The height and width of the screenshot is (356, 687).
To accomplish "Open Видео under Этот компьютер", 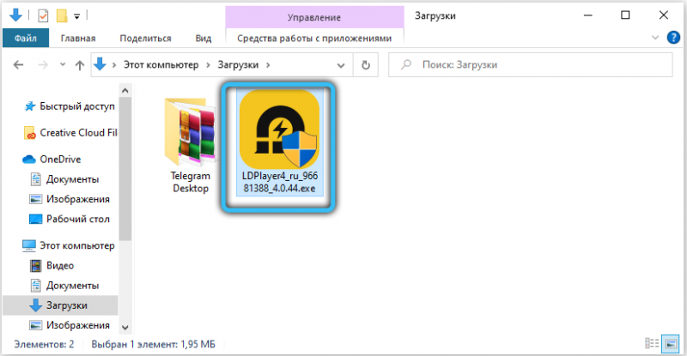I will (52, 265).
